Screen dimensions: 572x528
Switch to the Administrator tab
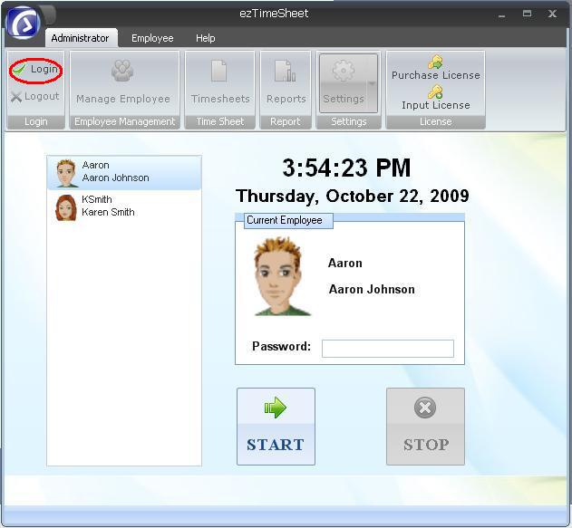pyautogui.click(x=81, y=38)
